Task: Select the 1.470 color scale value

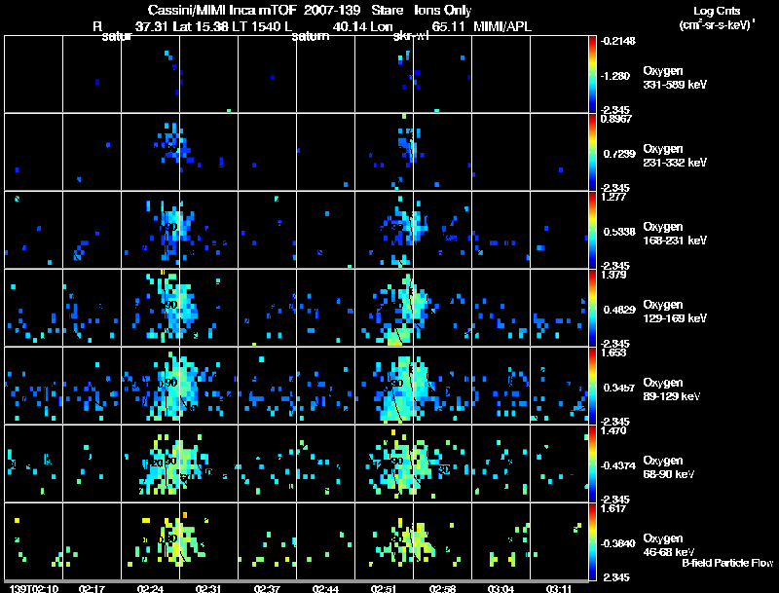Action: pyautogui.click(x=613, y=430)
